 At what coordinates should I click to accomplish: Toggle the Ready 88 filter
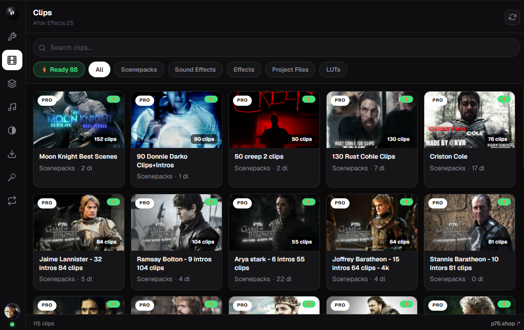coord(59,70)
